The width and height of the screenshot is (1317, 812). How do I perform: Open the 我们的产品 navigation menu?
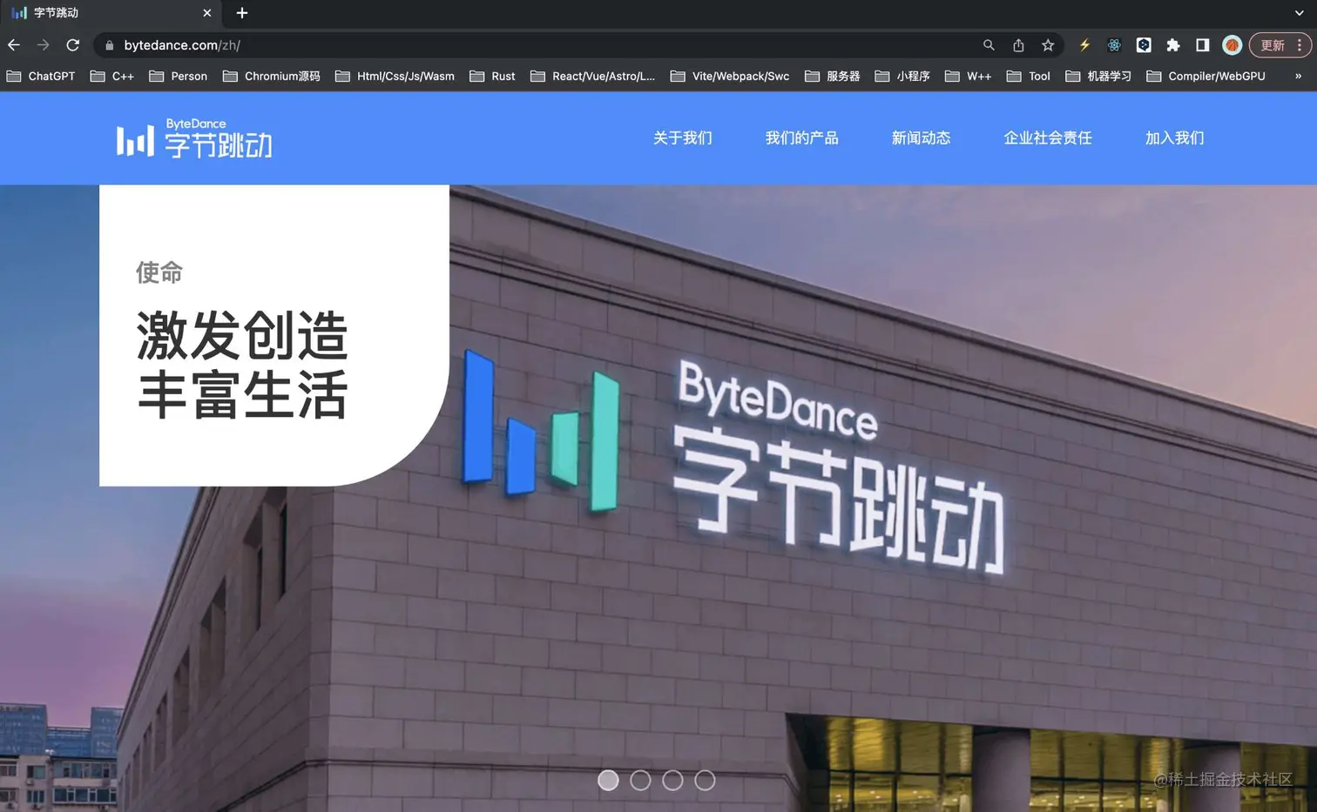click(x=802, y=138)
